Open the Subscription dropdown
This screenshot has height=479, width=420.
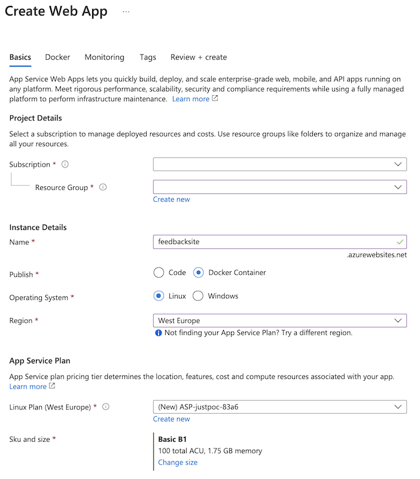tap(279, 164)
